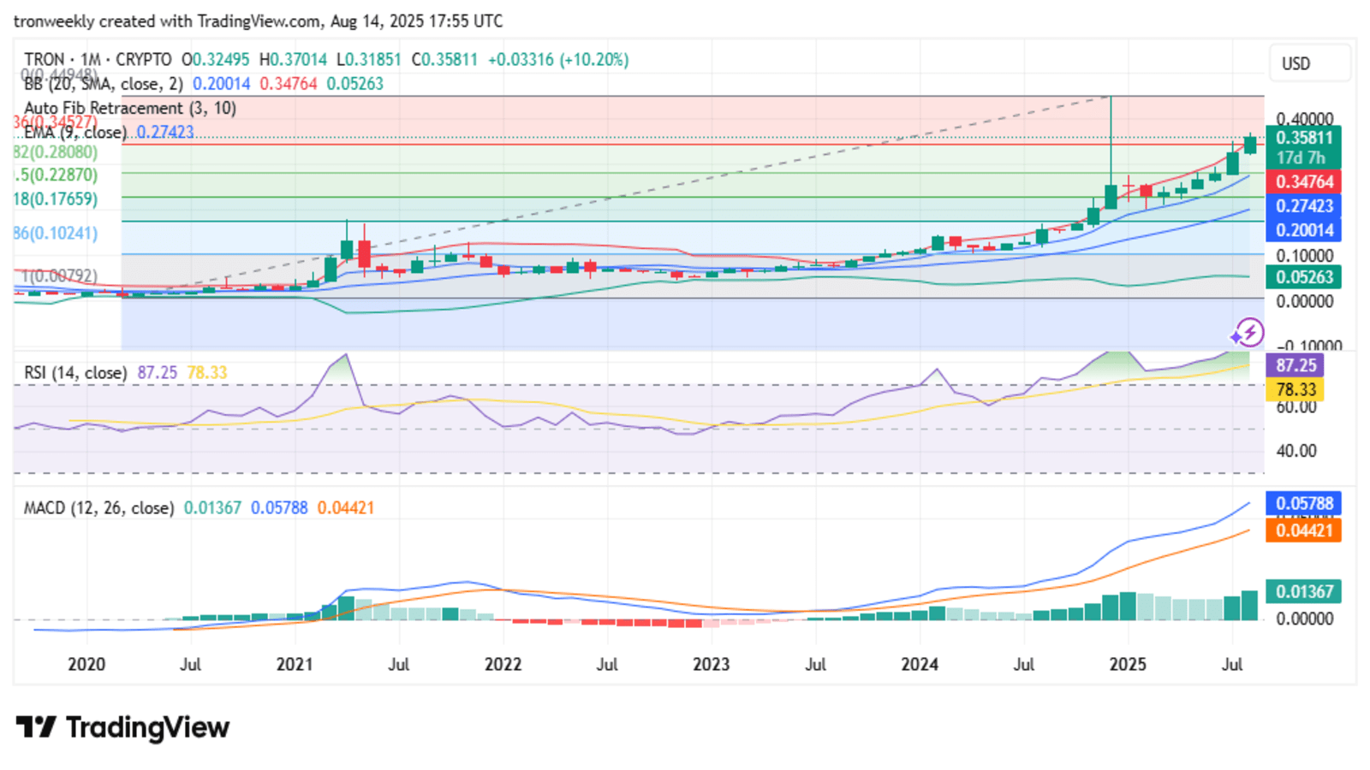Click the blue 0.20014 price-scale label

pos(1304,230)
